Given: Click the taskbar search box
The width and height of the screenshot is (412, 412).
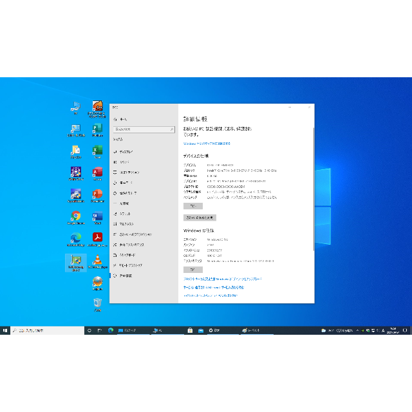Looking at the screenshot, I should (47, 330).
